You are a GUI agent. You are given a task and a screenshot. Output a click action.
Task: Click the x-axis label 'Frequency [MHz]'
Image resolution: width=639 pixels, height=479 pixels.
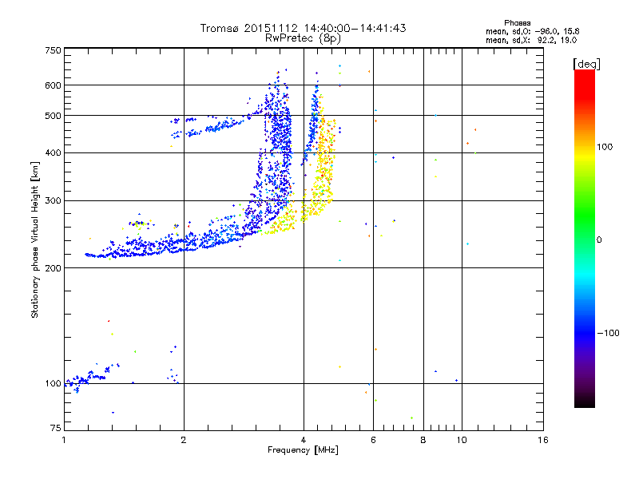303,450
